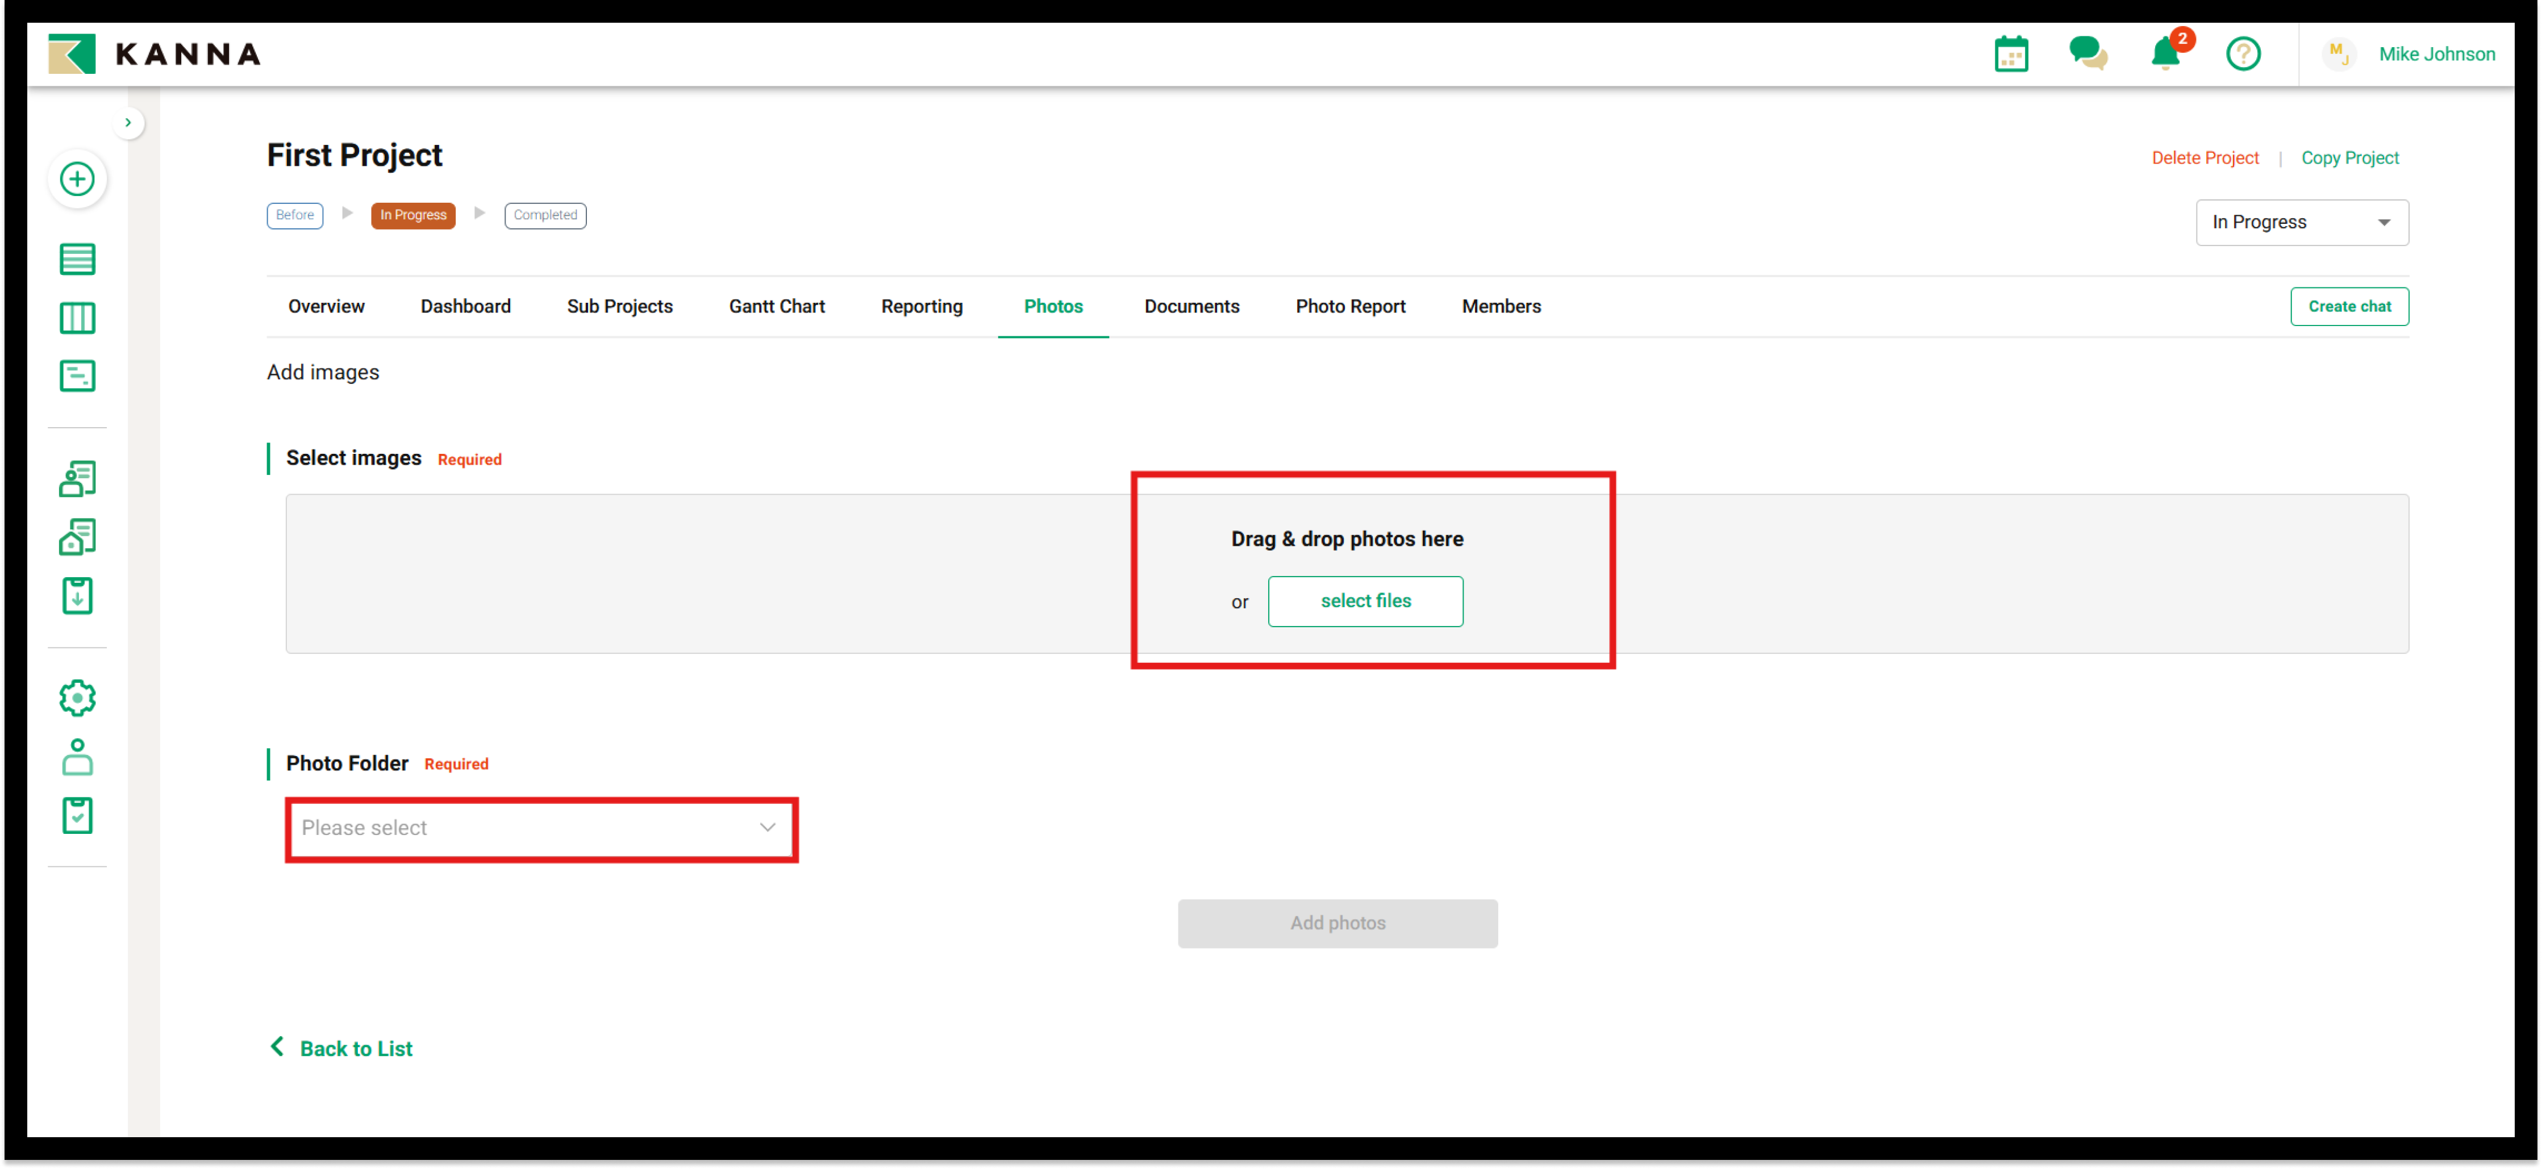Select the In Progress stage badge
Image resolution: width=2542 pixels, height=1169 pixels.
click(x=412, y=215)
